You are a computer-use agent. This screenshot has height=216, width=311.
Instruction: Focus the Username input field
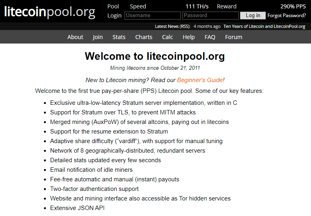click(153, 16)
